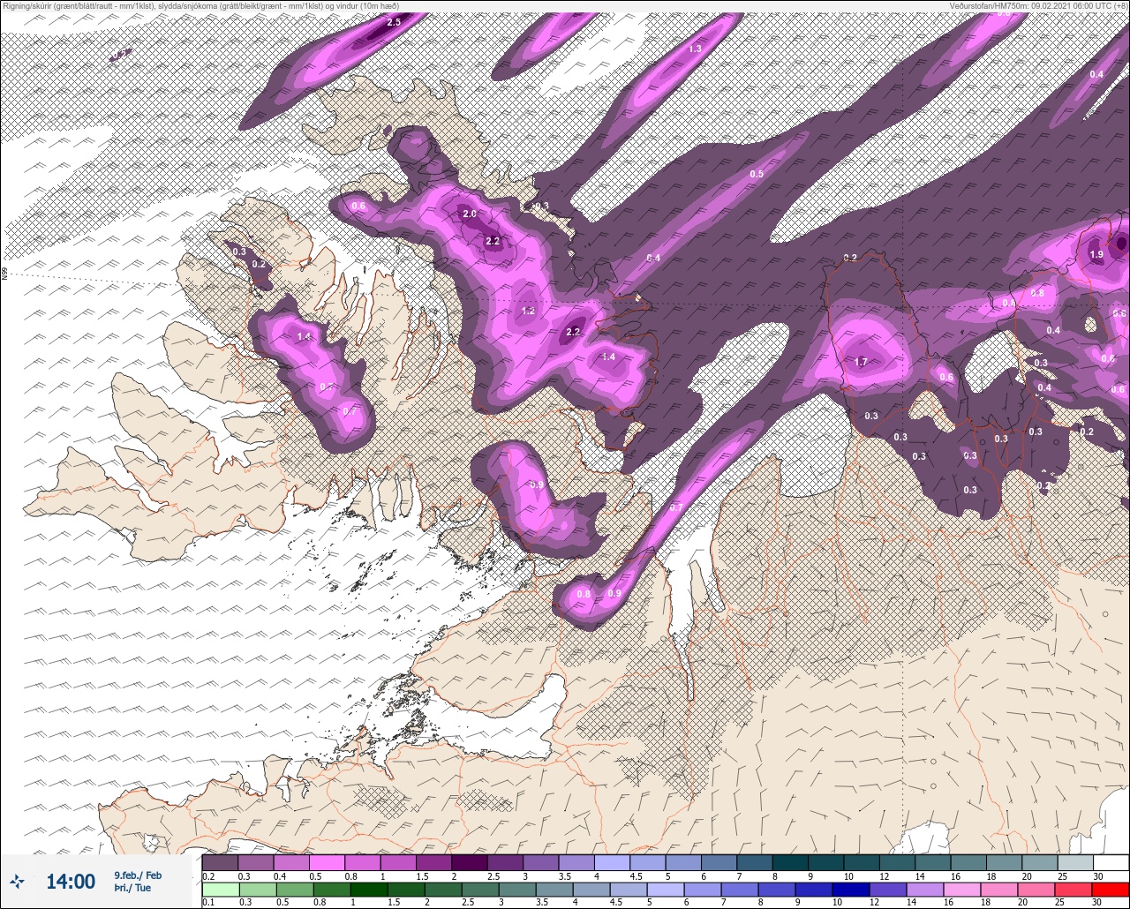Image resolution: width=1130 pixels, height=909 pixels.
Task: Click the 'Þri./ Tue' weekday label
Action: 132,888
